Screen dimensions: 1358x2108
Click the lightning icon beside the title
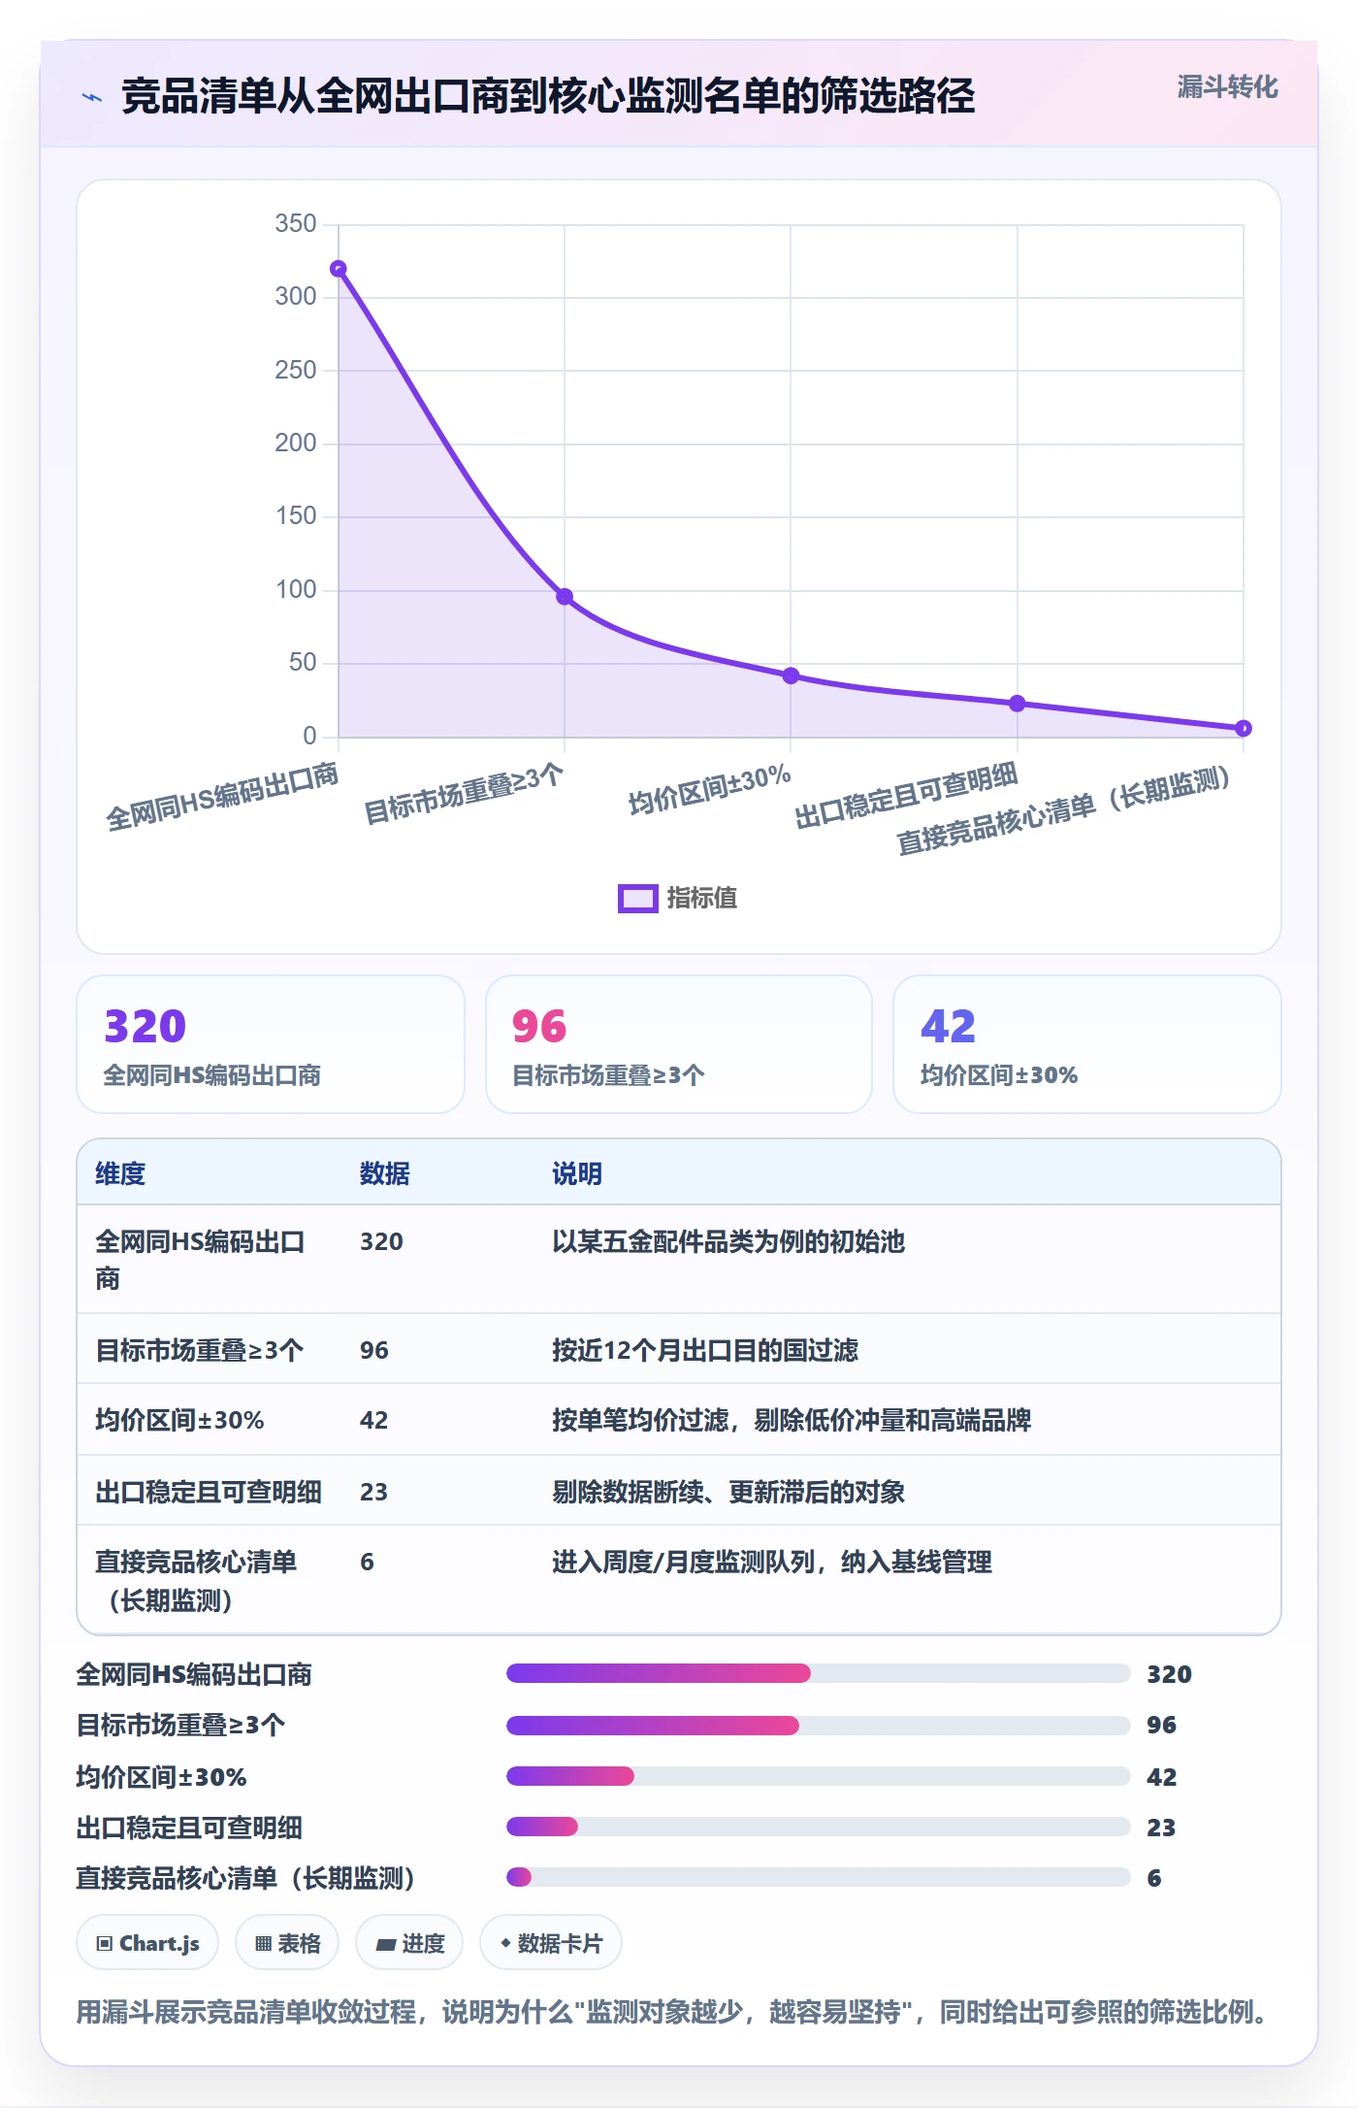[92, 97]
